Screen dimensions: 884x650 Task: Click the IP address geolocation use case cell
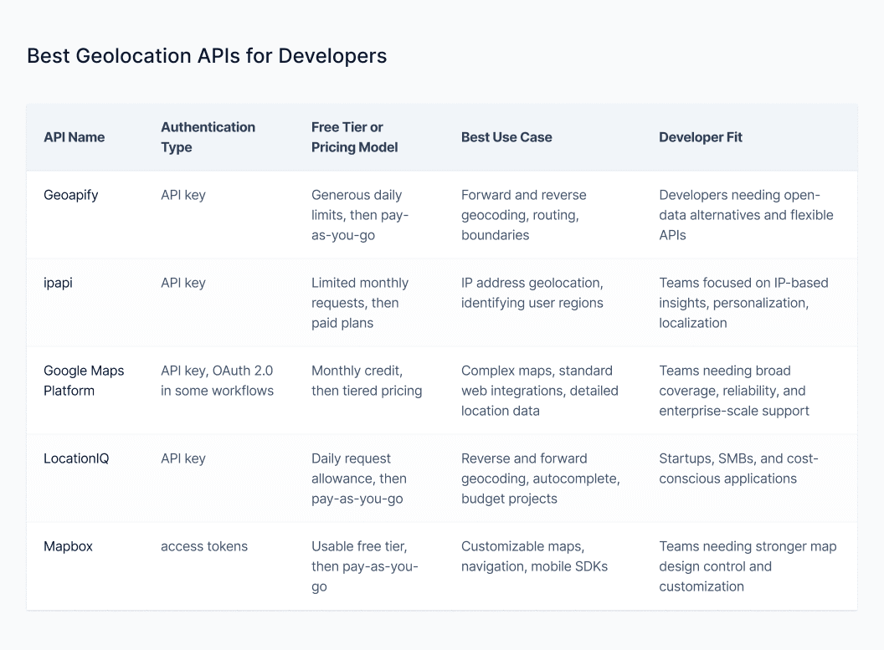[532, 293]
